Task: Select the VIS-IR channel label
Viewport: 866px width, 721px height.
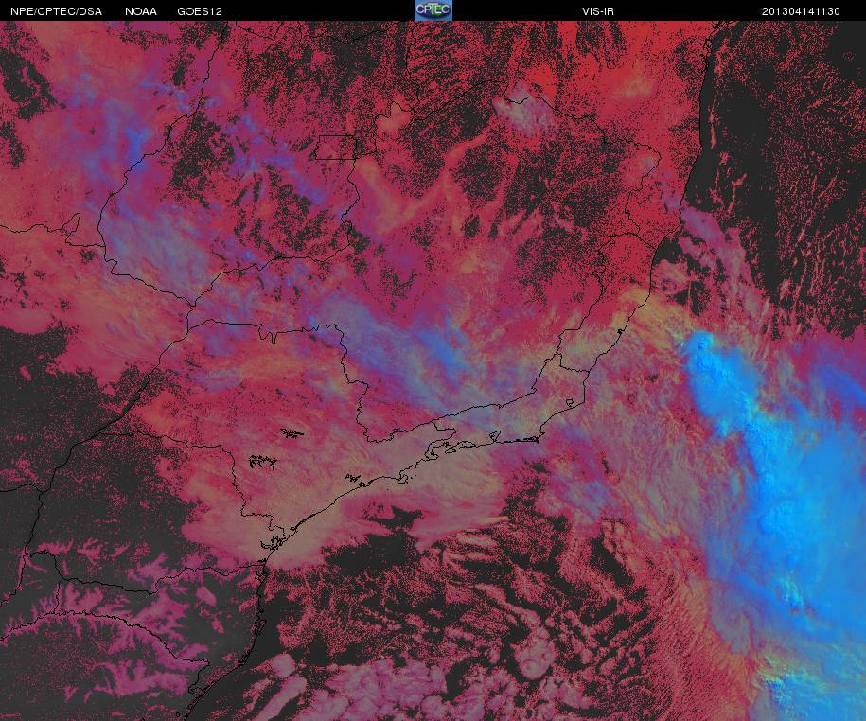Action: [597, 11]
